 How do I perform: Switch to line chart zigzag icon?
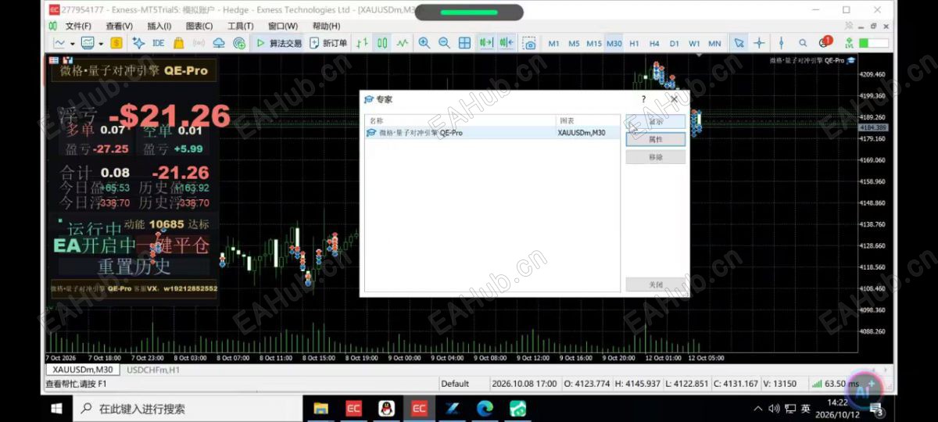(x=403, y=43)
